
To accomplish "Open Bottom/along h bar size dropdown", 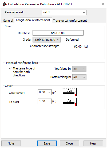I will coord(79,77).
